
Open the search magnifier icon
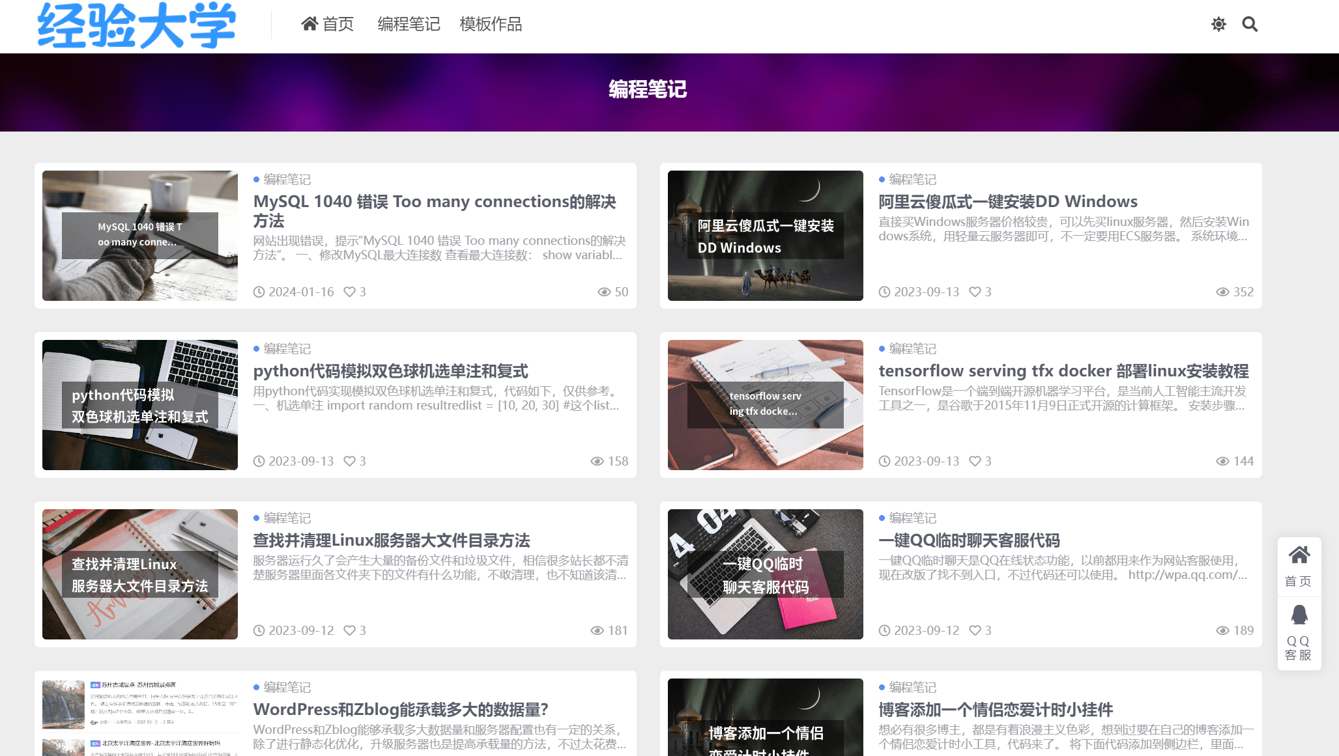pos(1249,25)
